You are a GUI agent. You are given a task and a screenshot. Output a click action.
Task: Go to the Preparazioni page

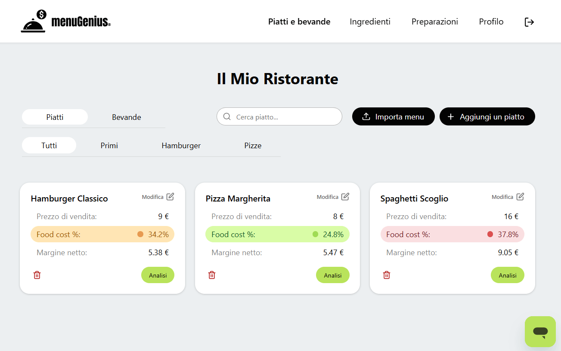[x=434, y=21]
